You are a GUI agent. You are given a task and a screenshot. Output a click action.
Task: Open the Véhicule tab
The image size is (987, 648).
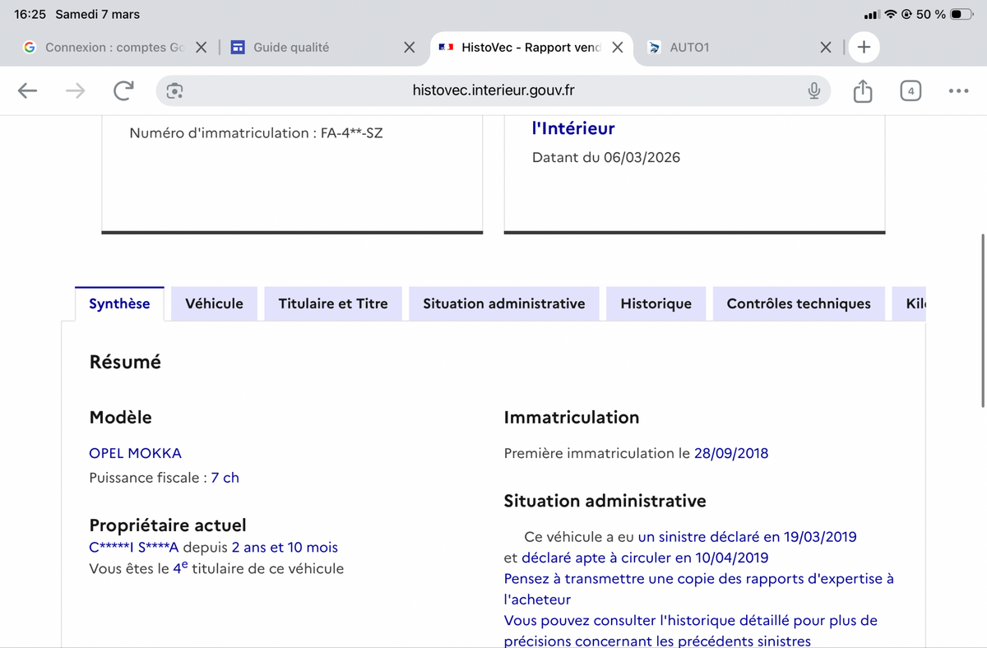tap(214, 303)
